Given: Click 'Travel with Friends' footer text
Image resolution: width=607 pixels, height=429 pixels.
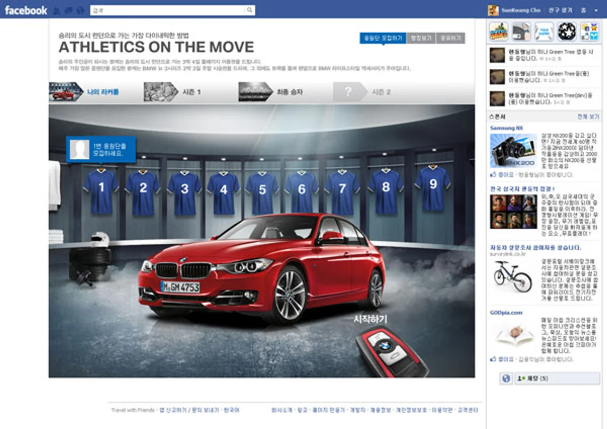Looking at the screenshot, I should click(134, 410).
